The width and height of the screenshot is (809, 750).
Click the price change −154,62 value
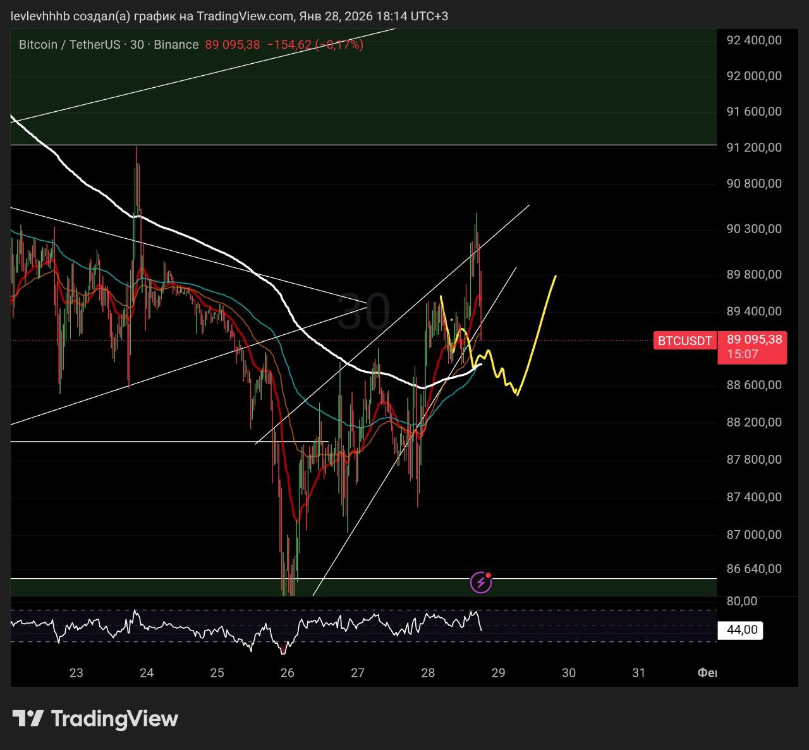pos(289,45)
